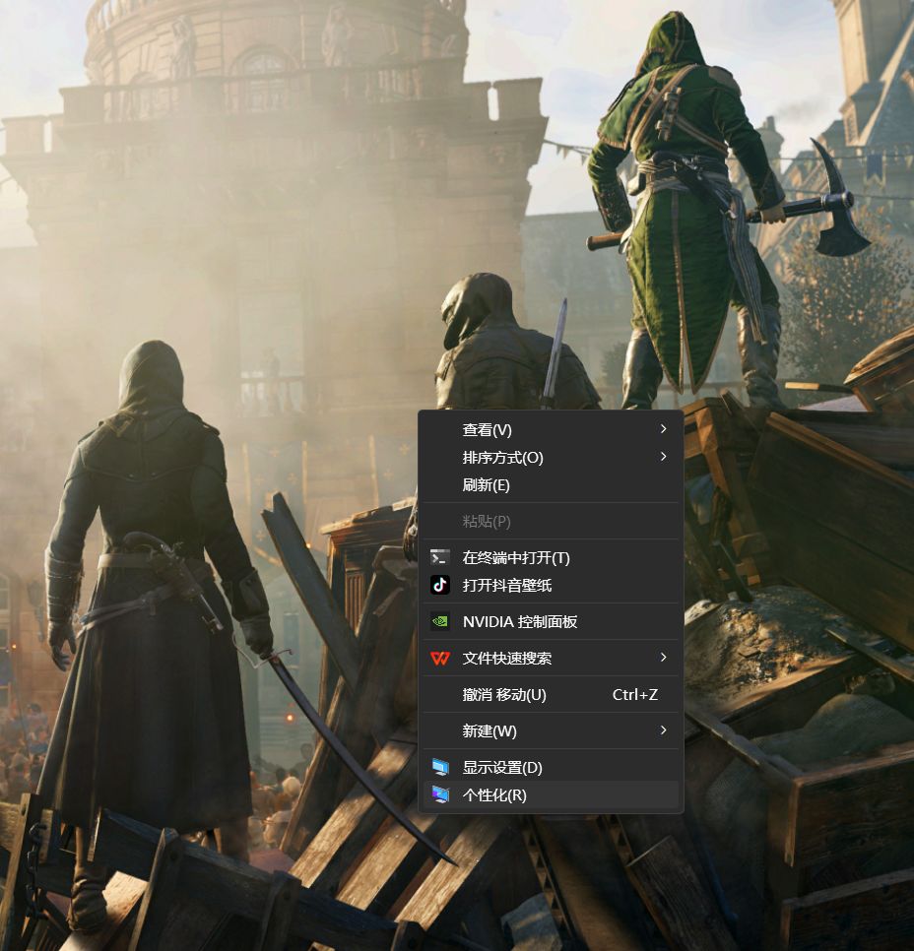Click the personalization icon beside 个性化

[x=440, y=794]
